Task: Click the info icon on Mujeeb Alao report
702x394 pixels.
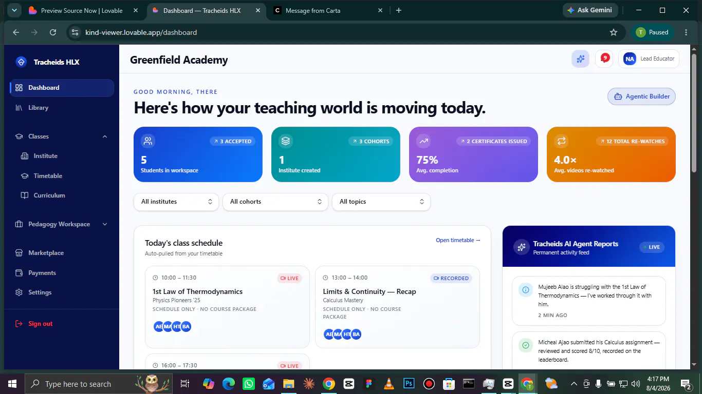Action: 525,290
